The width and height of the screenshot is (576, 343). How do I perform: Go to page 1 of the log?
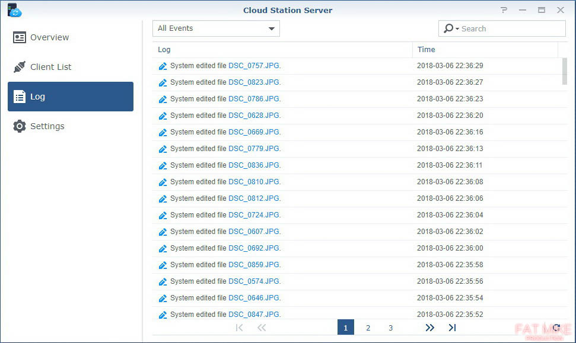346,327
